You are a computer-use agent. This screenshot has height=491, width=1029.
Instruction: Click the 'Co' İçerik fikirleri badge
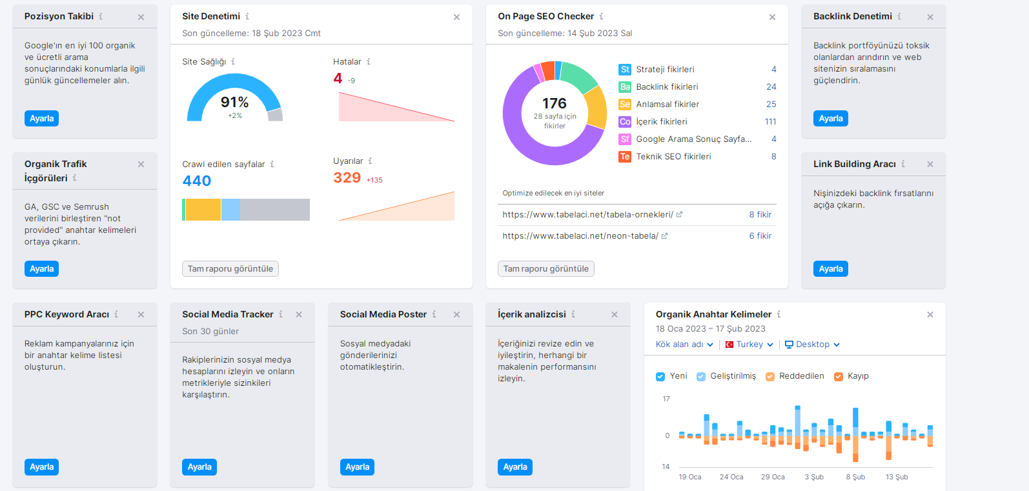click(x=625, y=121)
